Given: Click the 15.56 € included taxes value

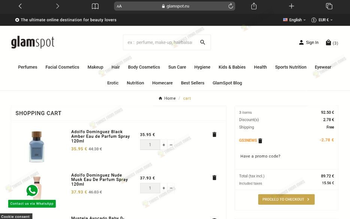Looking at the screenshot, I should coord(328,183).
